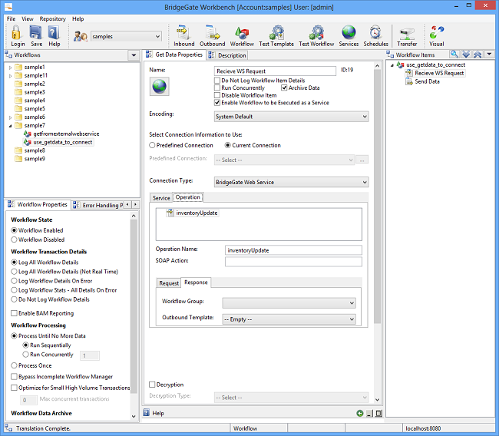Uncheck the Archive Data checkbox
This screenshot has width=499, height=436.
coord(284,88)
